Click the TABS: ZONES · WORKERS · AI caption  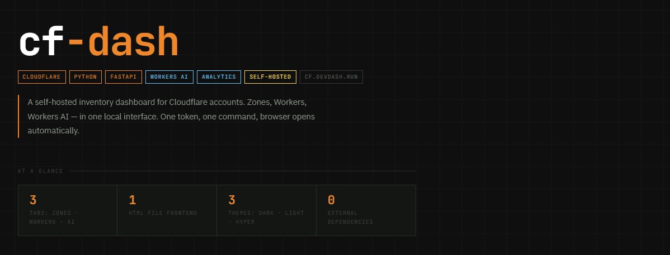tap(54, 218)
